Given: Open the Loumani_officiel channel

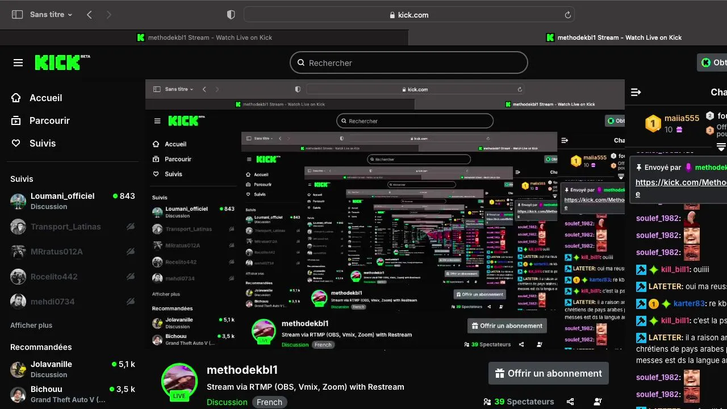Looking at the screenshot, I should 73,201.
